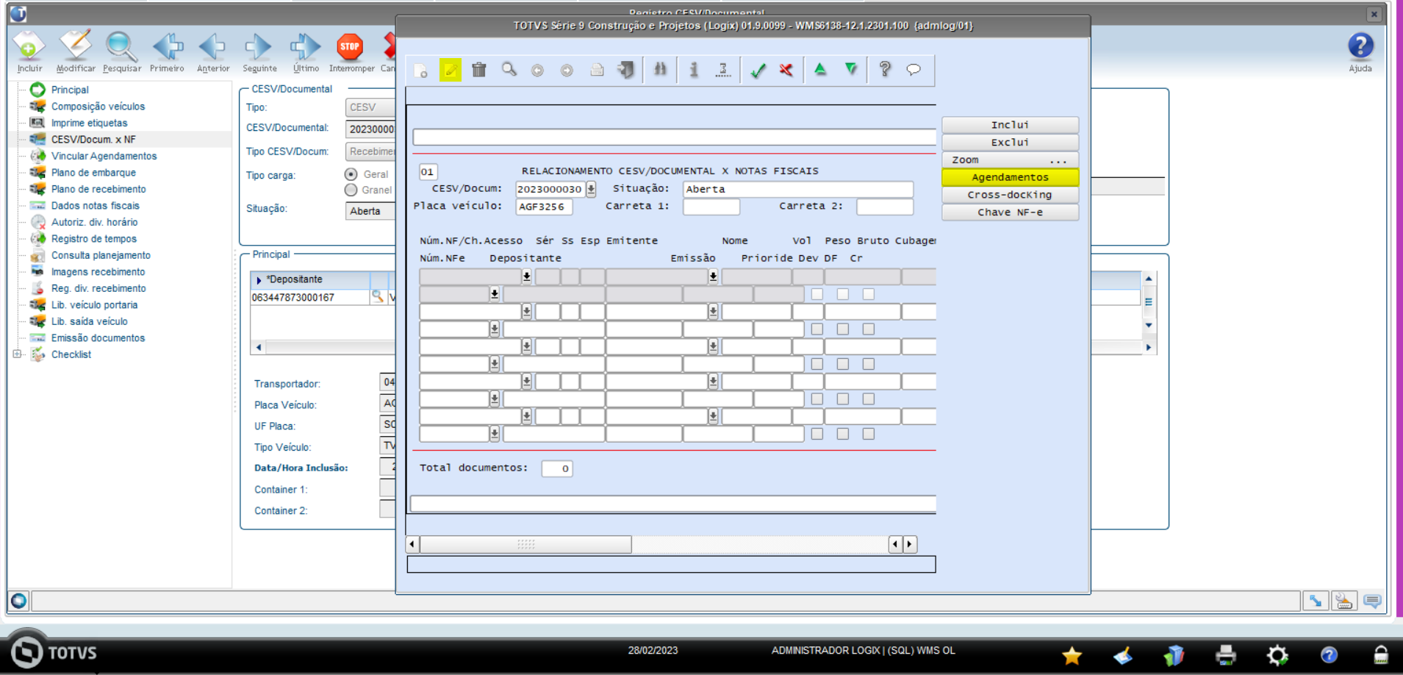The height and width of the screenshot is (675, 1403).
Task: Toggle Cr checkbox in the first gray grid row
Action: pos(868,294)
